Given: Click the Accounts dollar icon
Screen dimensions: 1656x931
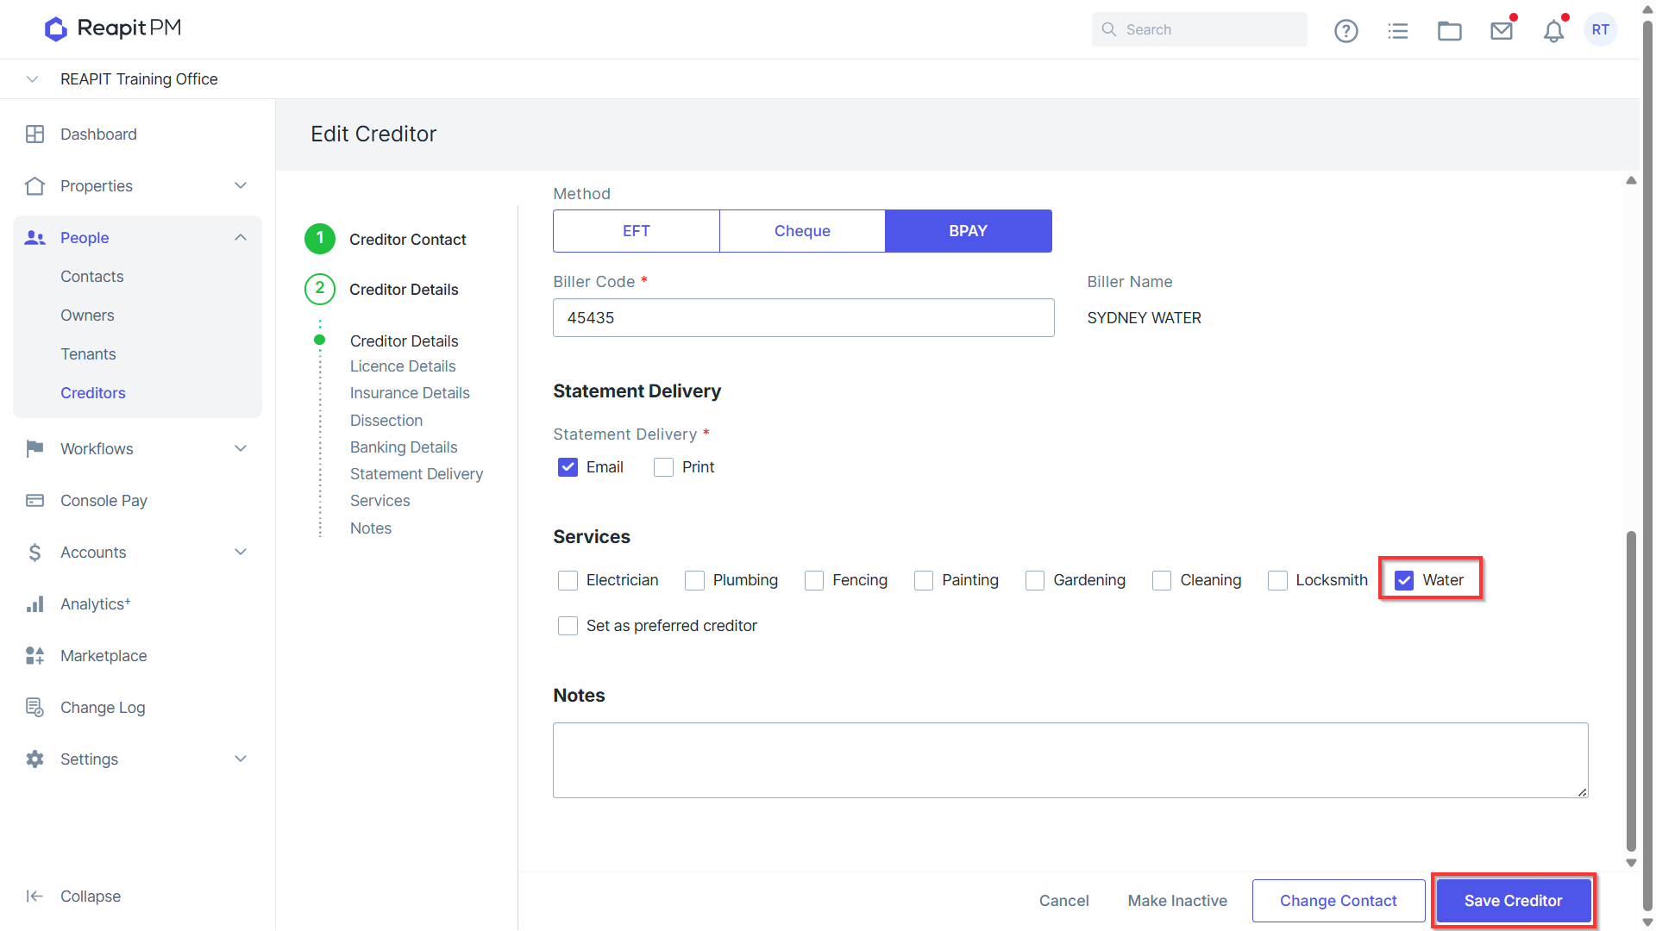Looking at the screenshot, I should coord(34,553).
